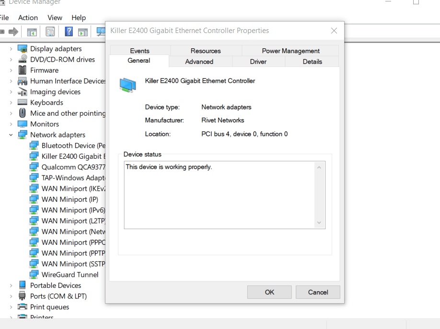
Task: Click the 'Rivet Networks' manufacturer value
Action: tap(223, 120)
